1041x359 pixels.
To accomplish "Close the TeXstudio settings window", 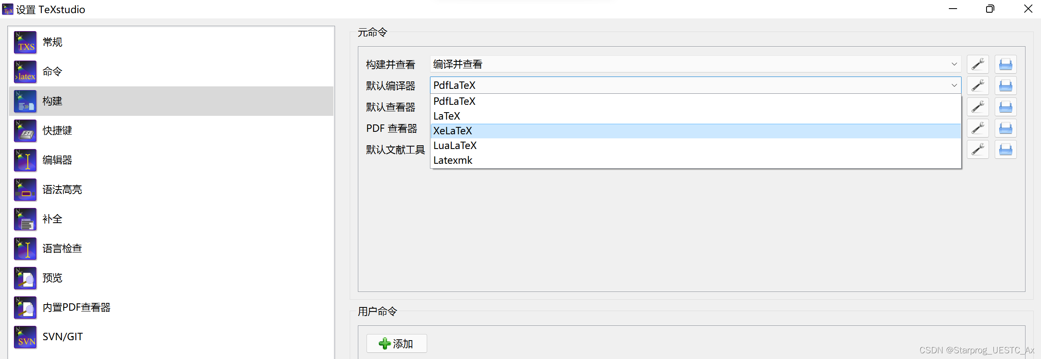I will click(1028, 9).
